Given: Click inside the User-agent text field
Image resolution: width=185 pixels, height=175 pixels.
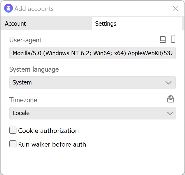Looking at the screenshot, I should [92, 53].
